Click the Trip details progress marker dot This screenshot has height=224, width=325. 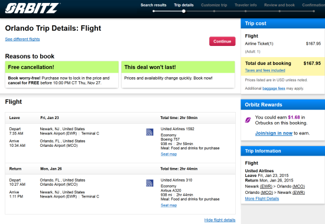(184, 11)
